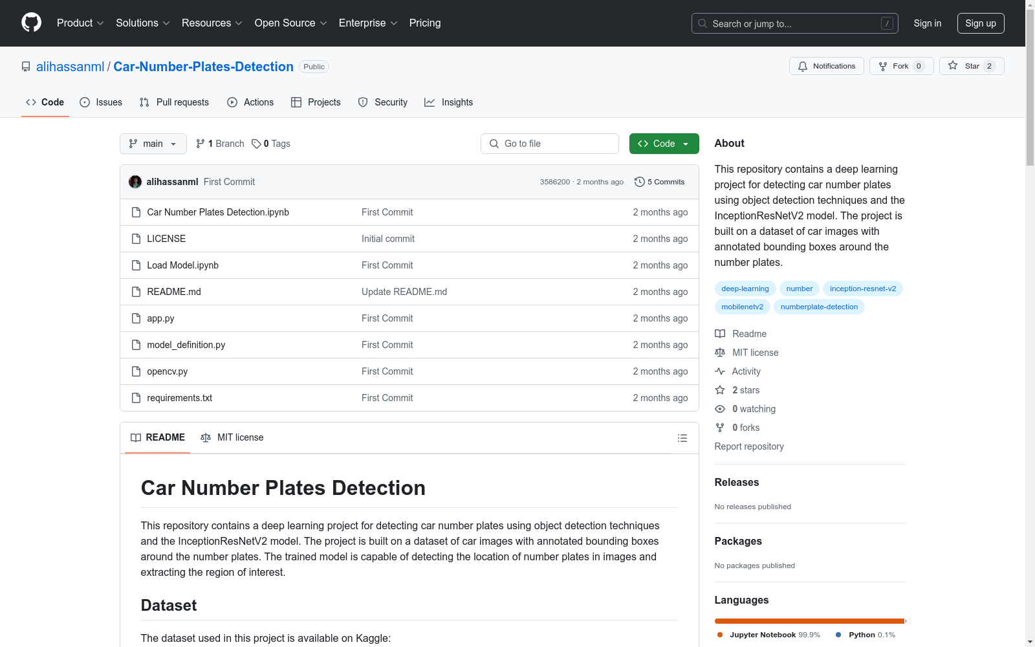1035x647 pixels.
Task: Expand the Product menu
Action: (80, 23)
